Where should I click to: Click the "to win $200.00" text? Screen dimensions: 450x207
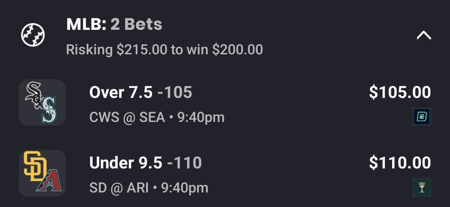217,50
